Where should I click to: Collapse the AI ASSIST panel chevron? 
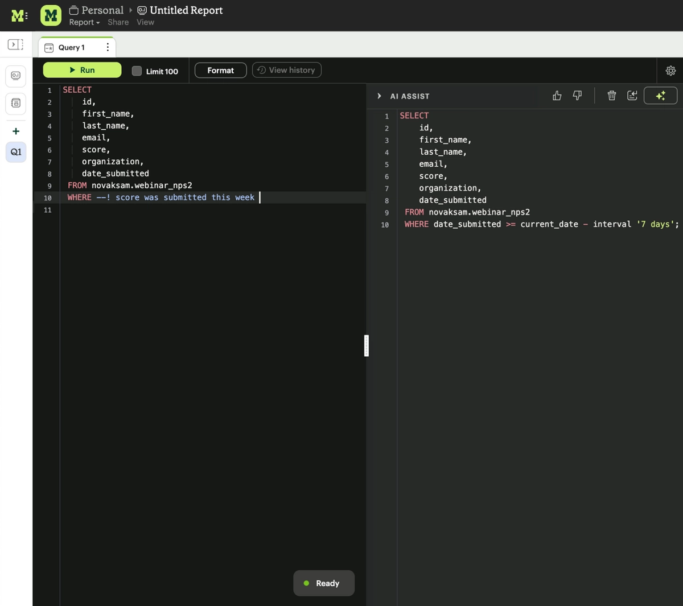pyautogui.click(x=379, y=96)
